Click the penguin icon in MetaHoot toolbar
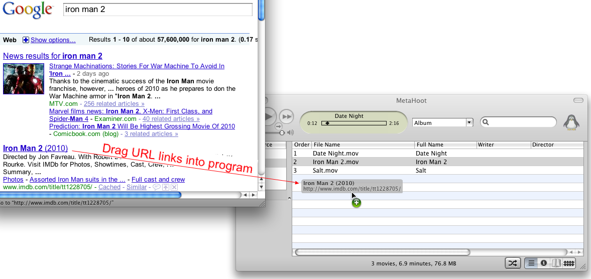 [571, 122]
